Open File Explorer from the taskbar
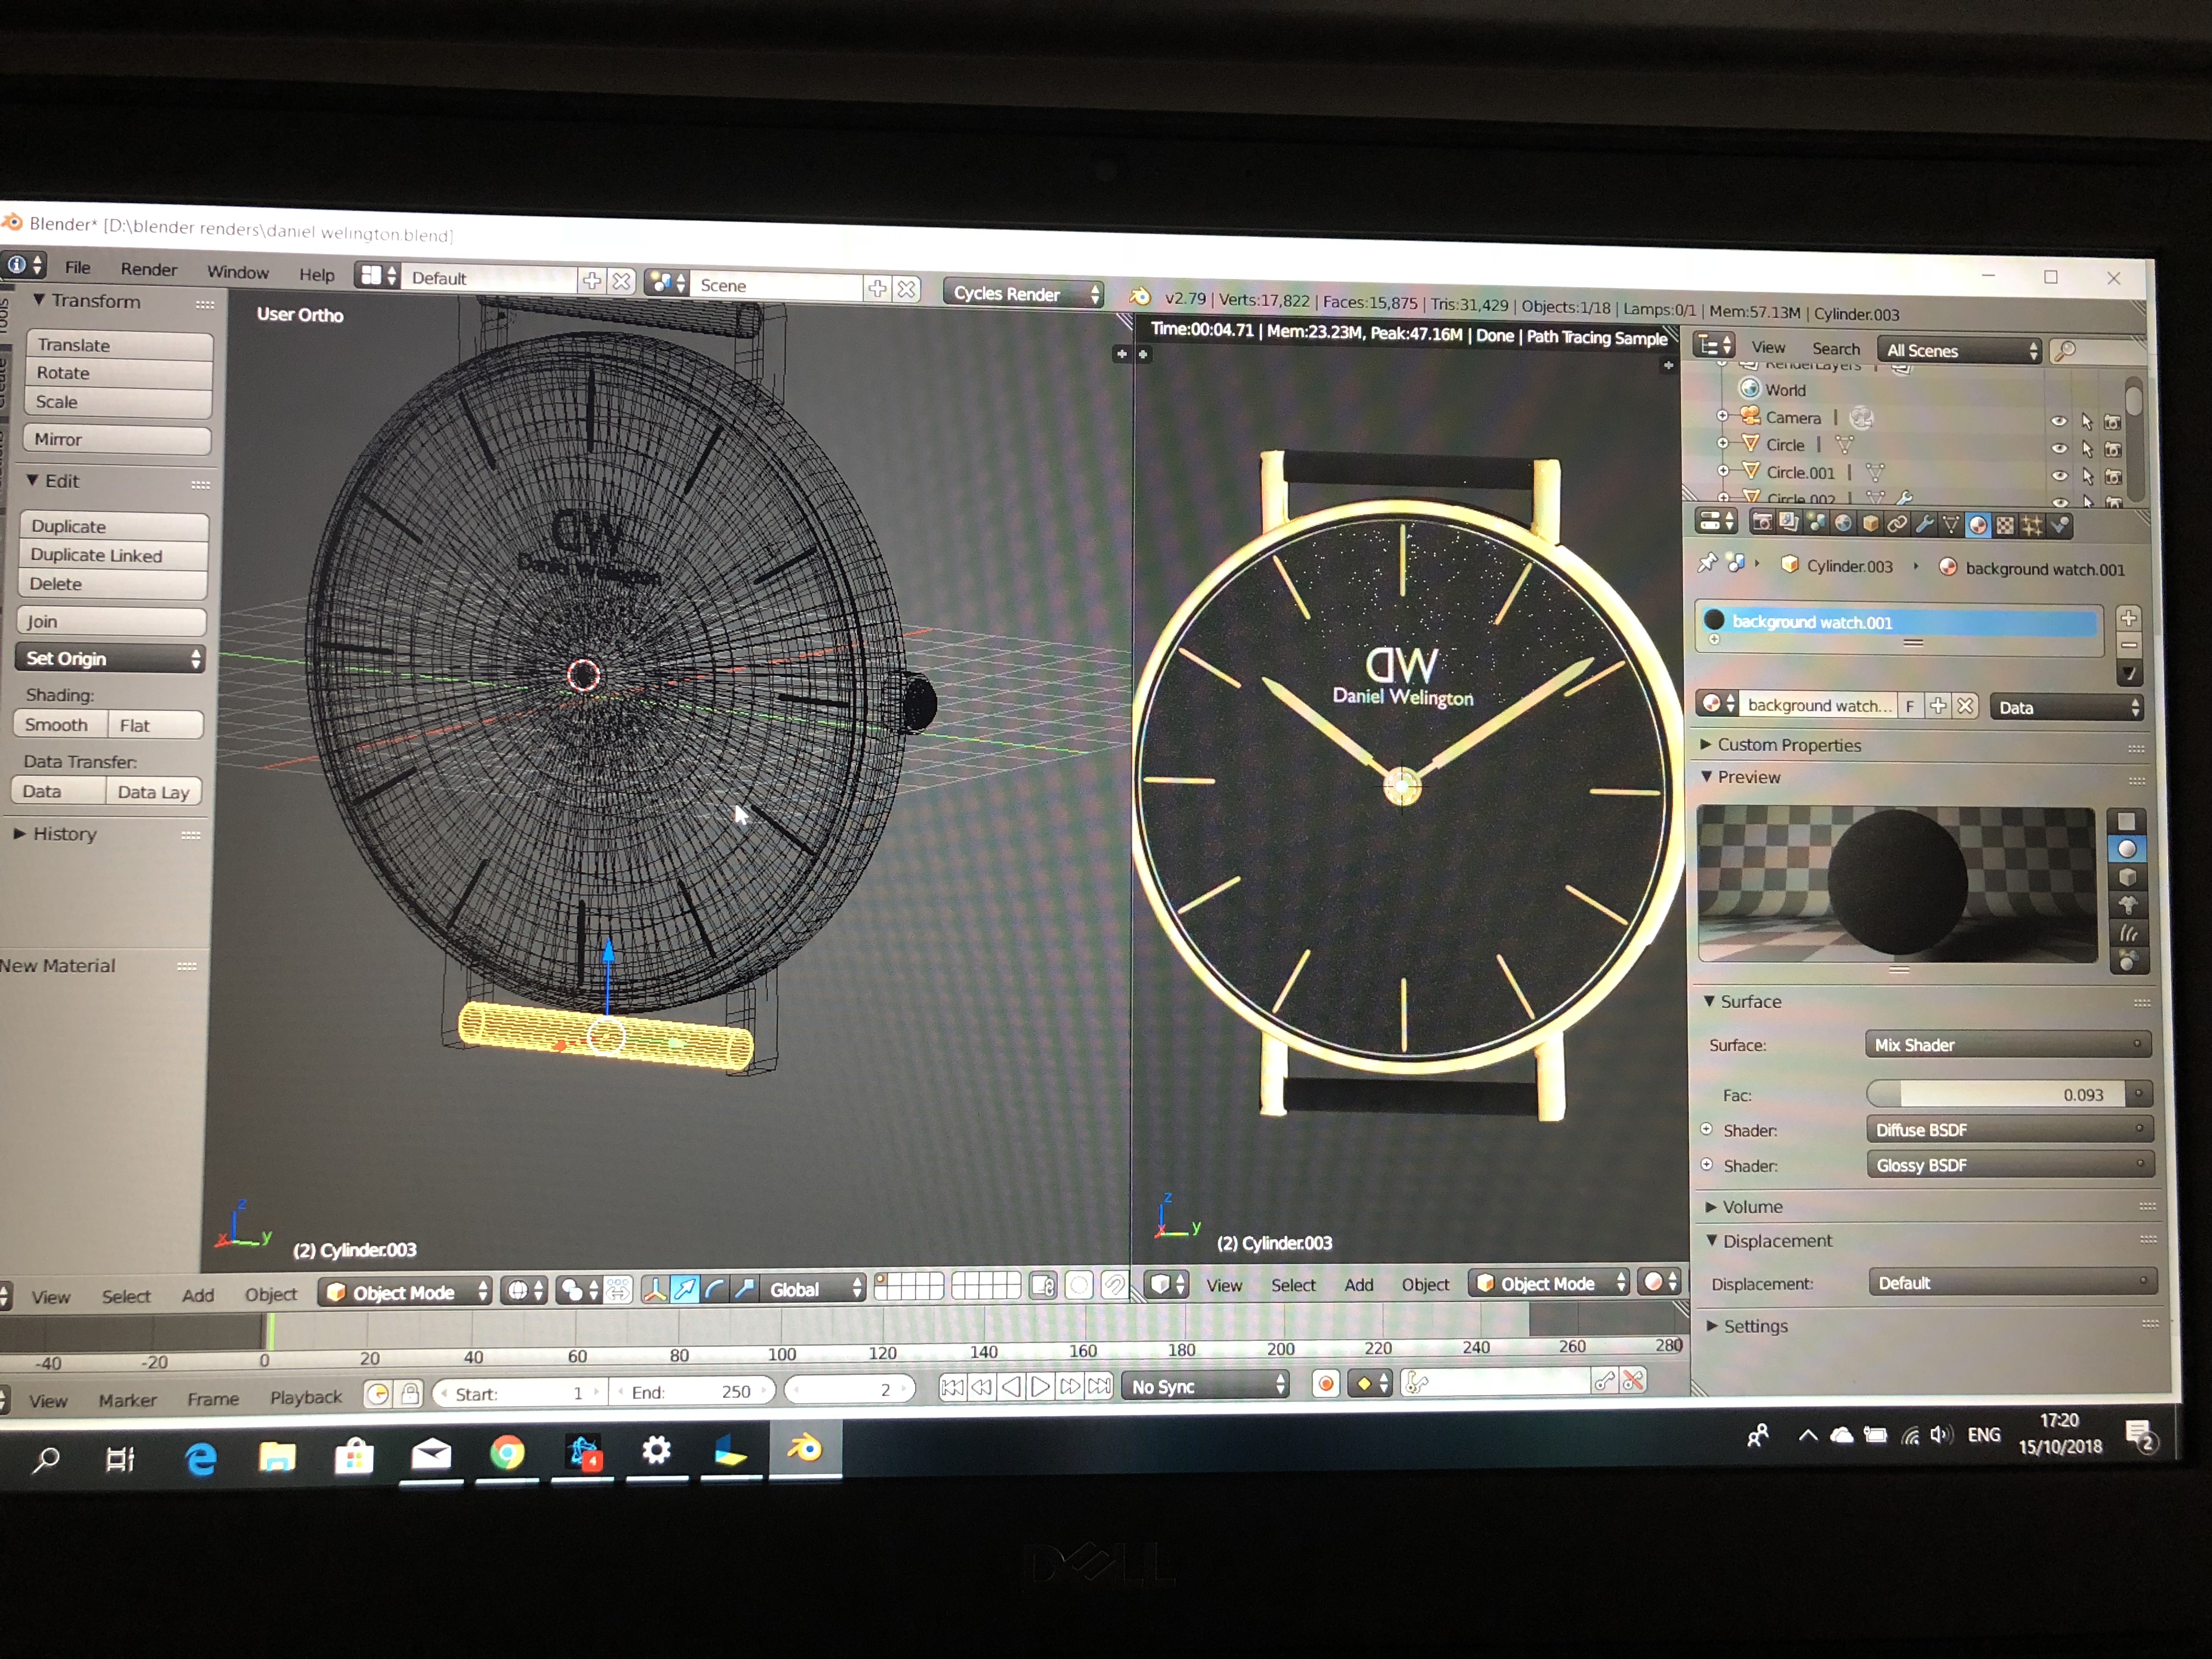Viewport: 2212px width, 1659px height. (277, 1458)
